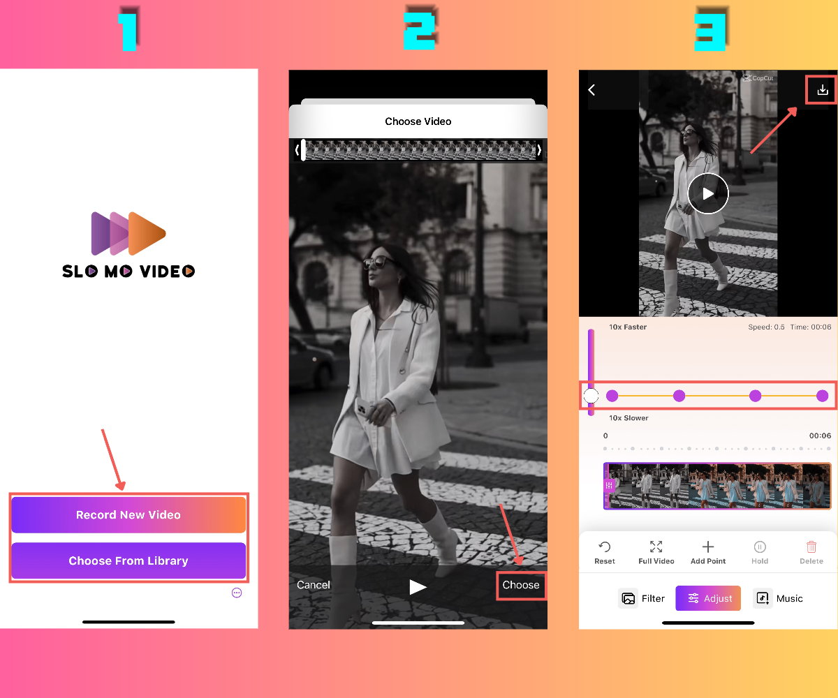Tap the Reset icon
Screen dimensions: 838x698
[x=605, y=547]
